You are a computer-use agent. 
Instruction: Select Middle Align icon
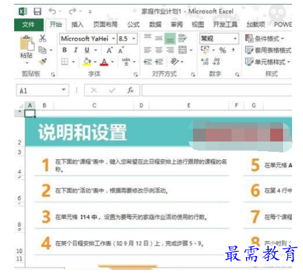click(159, 38)
